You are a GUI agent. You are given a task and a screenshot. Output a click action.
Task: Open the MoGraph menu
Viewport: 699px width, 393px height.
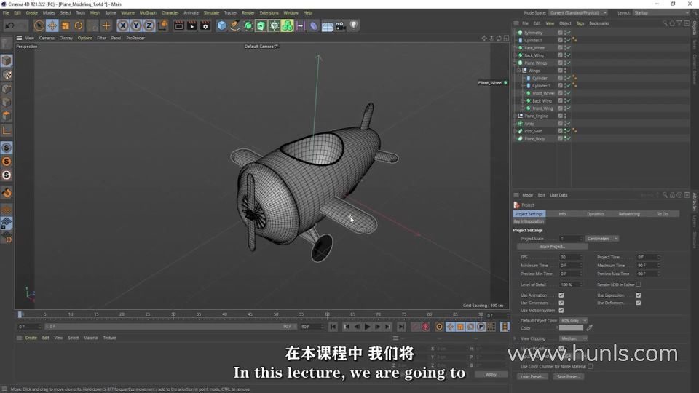[148, 13]
